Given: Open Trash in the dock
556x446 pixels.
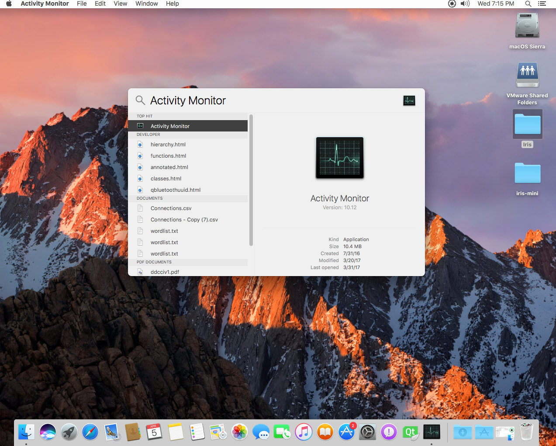Looking at the screenshot, I should pos(527,432).
